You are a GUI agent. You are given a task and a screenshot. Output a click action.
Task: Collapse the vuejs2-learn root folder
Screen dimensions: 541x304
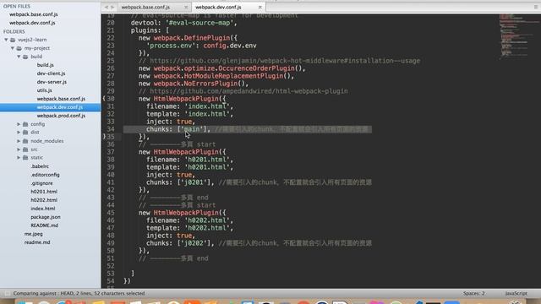[6, 40]
